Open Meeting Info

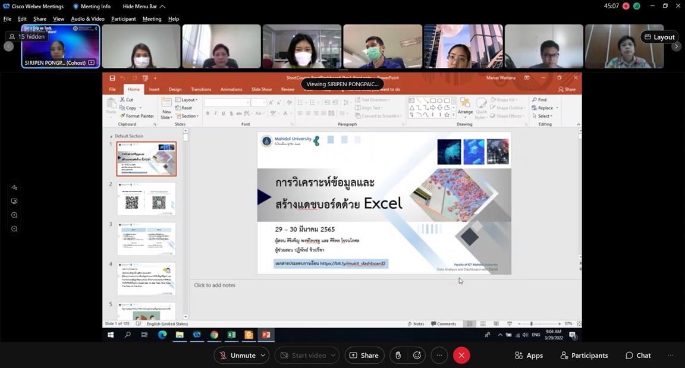point(92,7)
